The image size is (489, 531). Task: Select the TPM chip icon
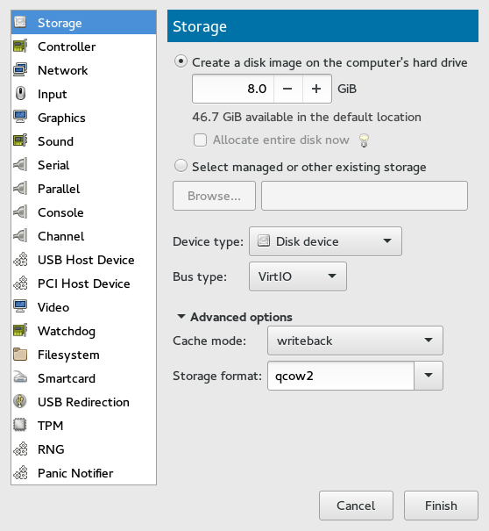pyautogui.click(x=20, y=426)
